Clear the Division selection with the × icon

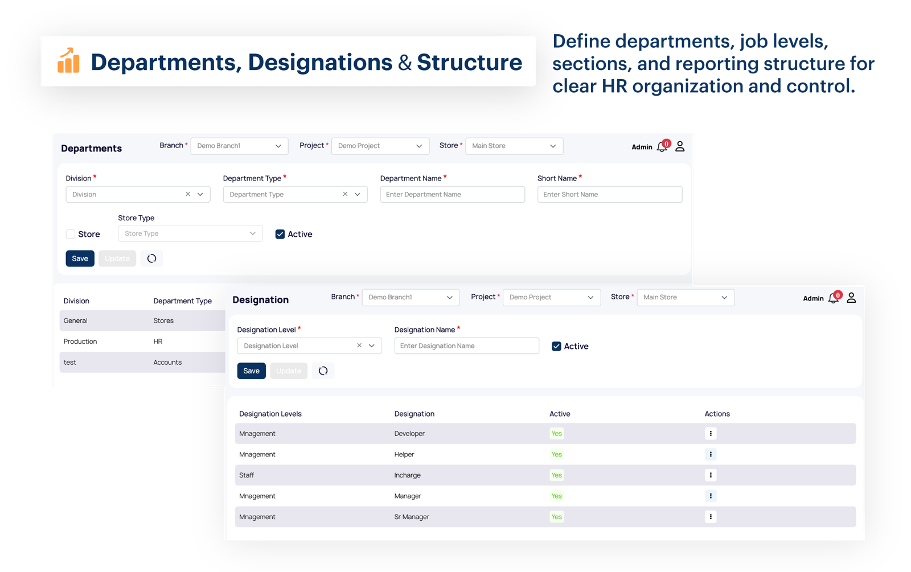pos(187,194)
